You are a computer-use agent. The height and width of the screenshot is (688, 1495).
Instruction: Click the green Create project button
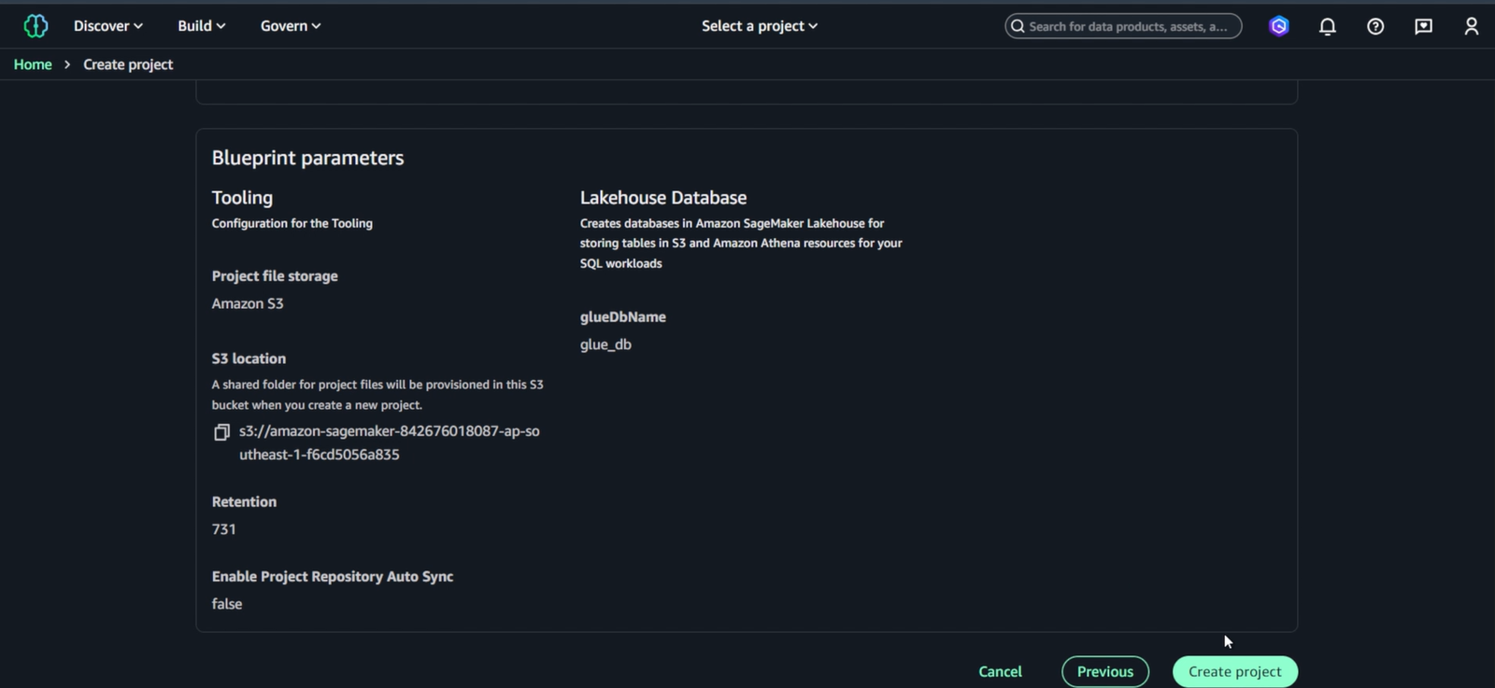(x=1234, y=671)
